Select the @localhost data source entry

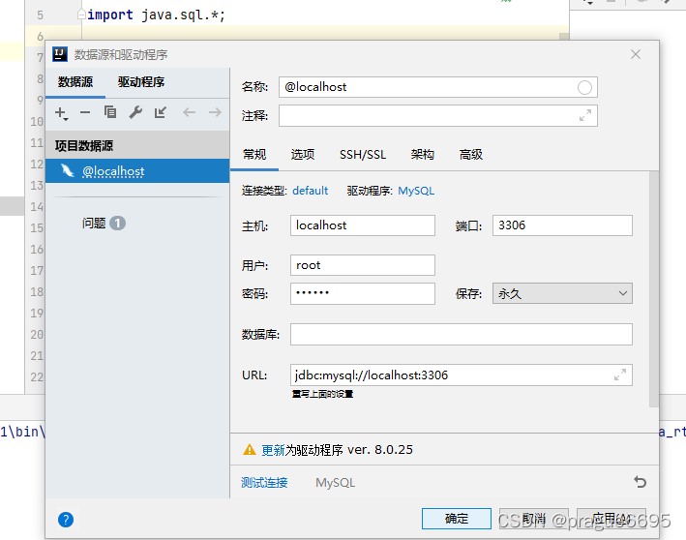(137, 171)
